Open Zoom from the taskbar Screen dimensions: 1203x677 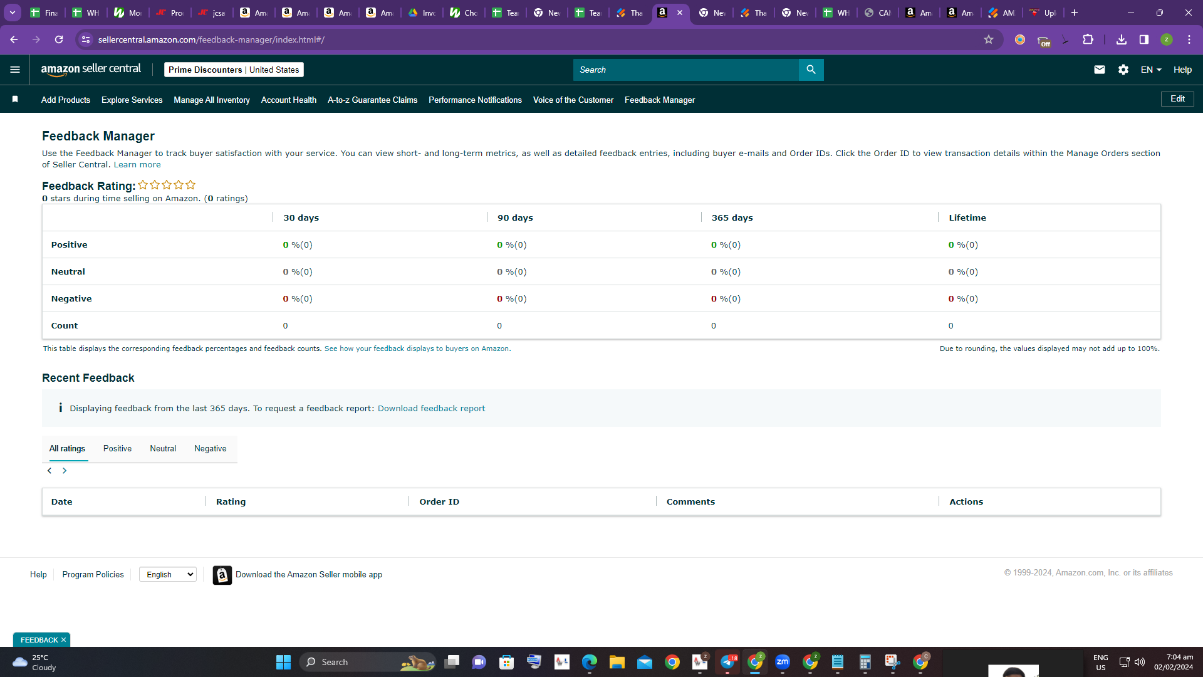click(x=783, y=662)
